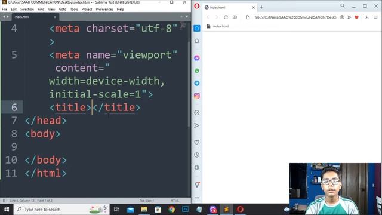Open the lightbulb icon in Opera sidebar
This screenshot has height=215, width=382.
(x=197, y=185)
